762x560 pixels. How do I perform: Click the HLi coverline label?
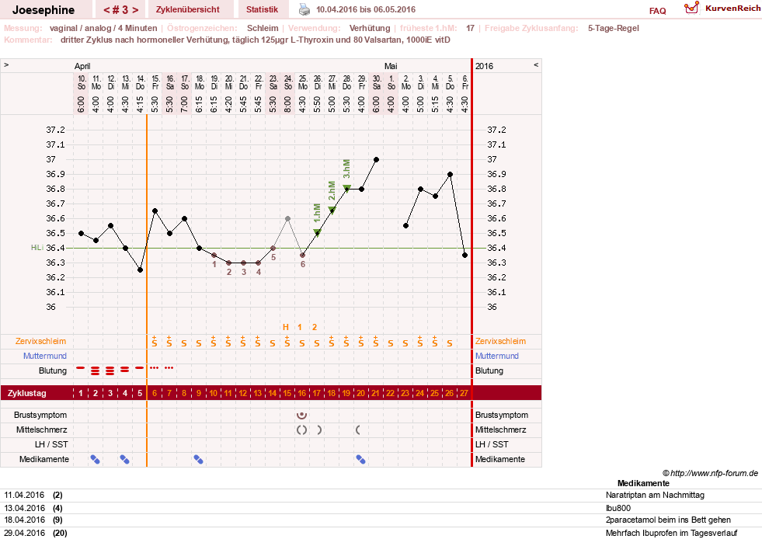coord(37,248)
